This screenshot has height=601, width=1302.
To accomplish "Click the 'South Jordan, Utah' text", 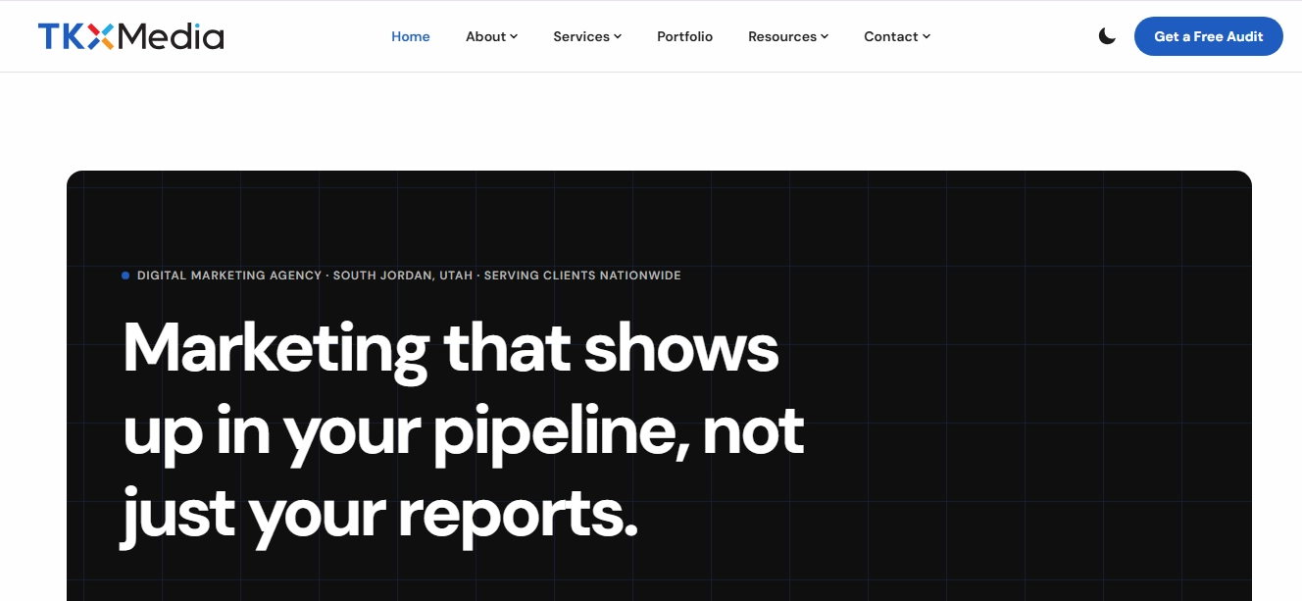I will 403,275.
